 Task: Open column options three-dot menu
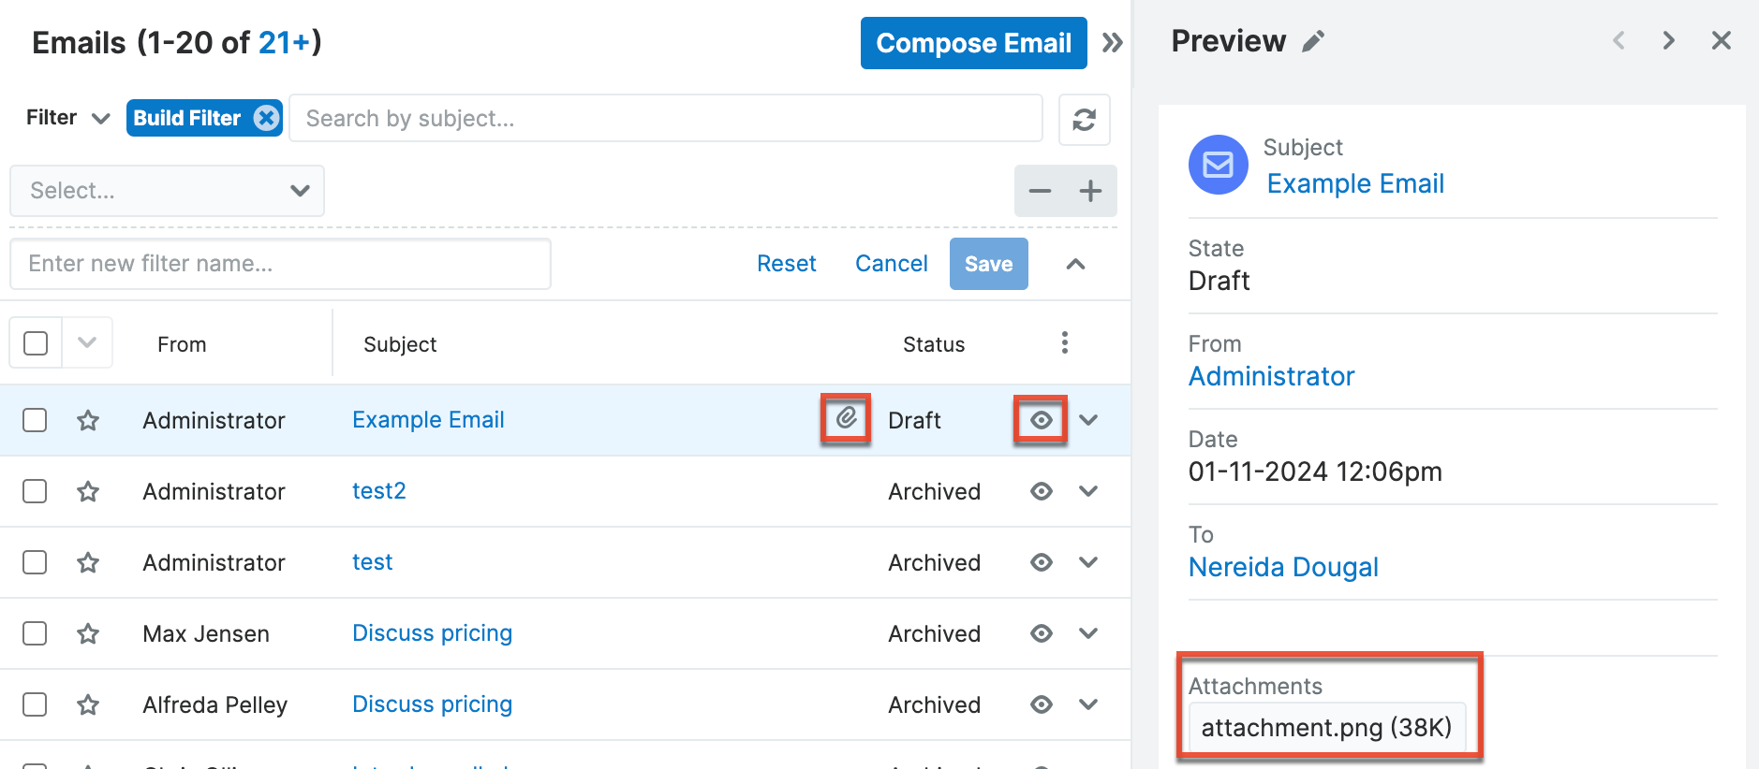1064,343
